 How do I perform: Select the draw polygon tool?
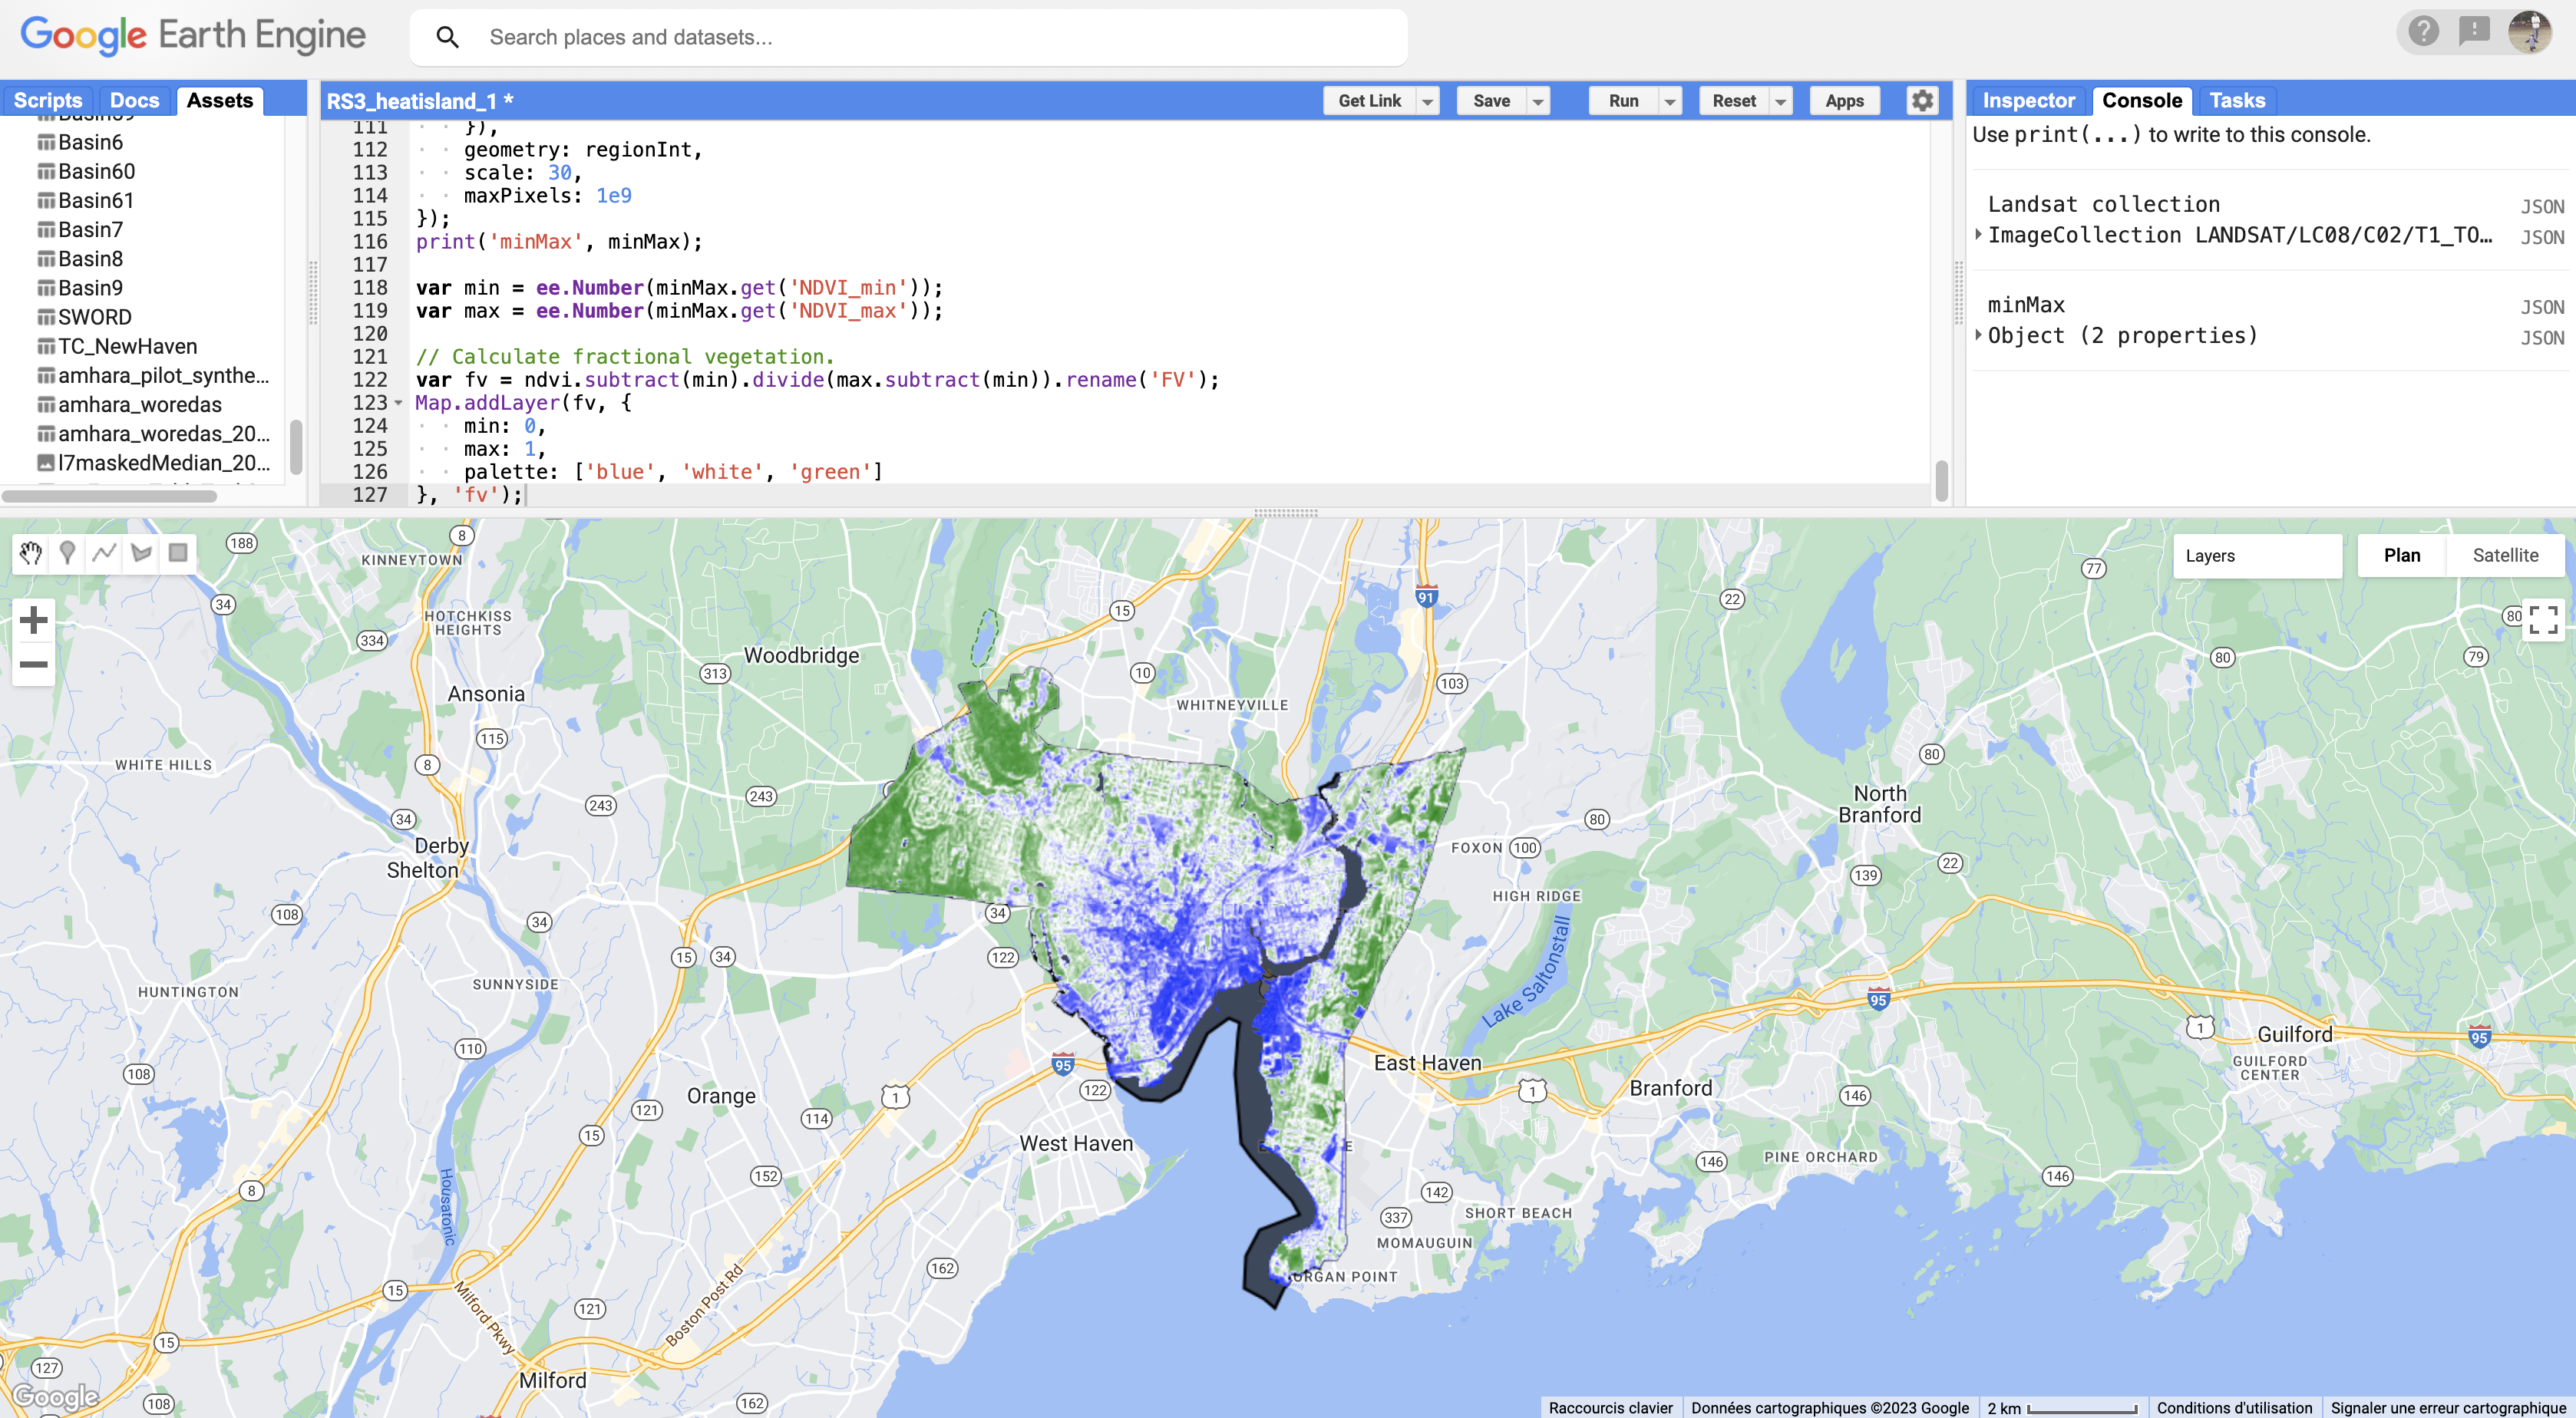coord(141,553)
